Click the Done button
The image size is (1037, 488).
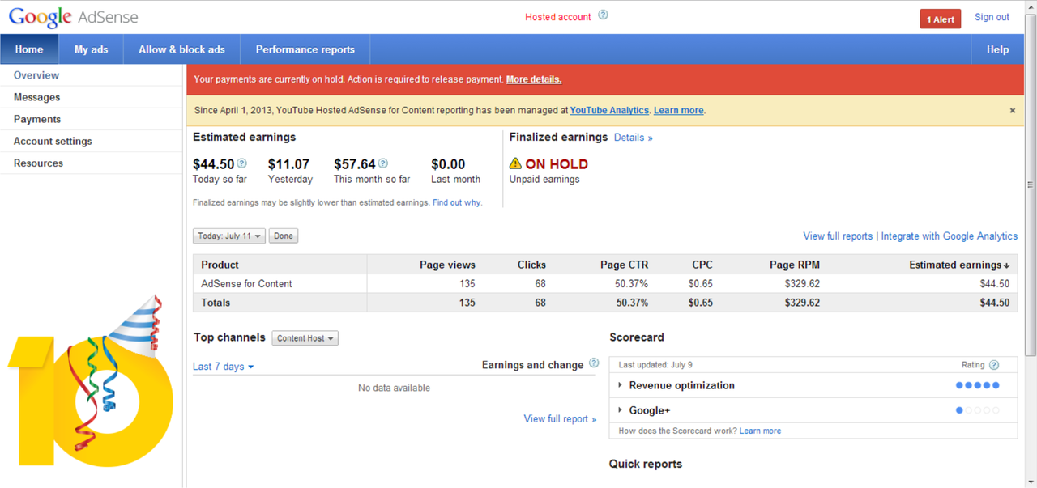[284, 236]
